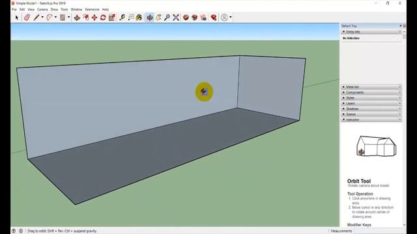The width and height of the screenshot is (417, 234).
Task: Expand the Scenes panel
Action: pyautogui.click(x=343, y=114)
